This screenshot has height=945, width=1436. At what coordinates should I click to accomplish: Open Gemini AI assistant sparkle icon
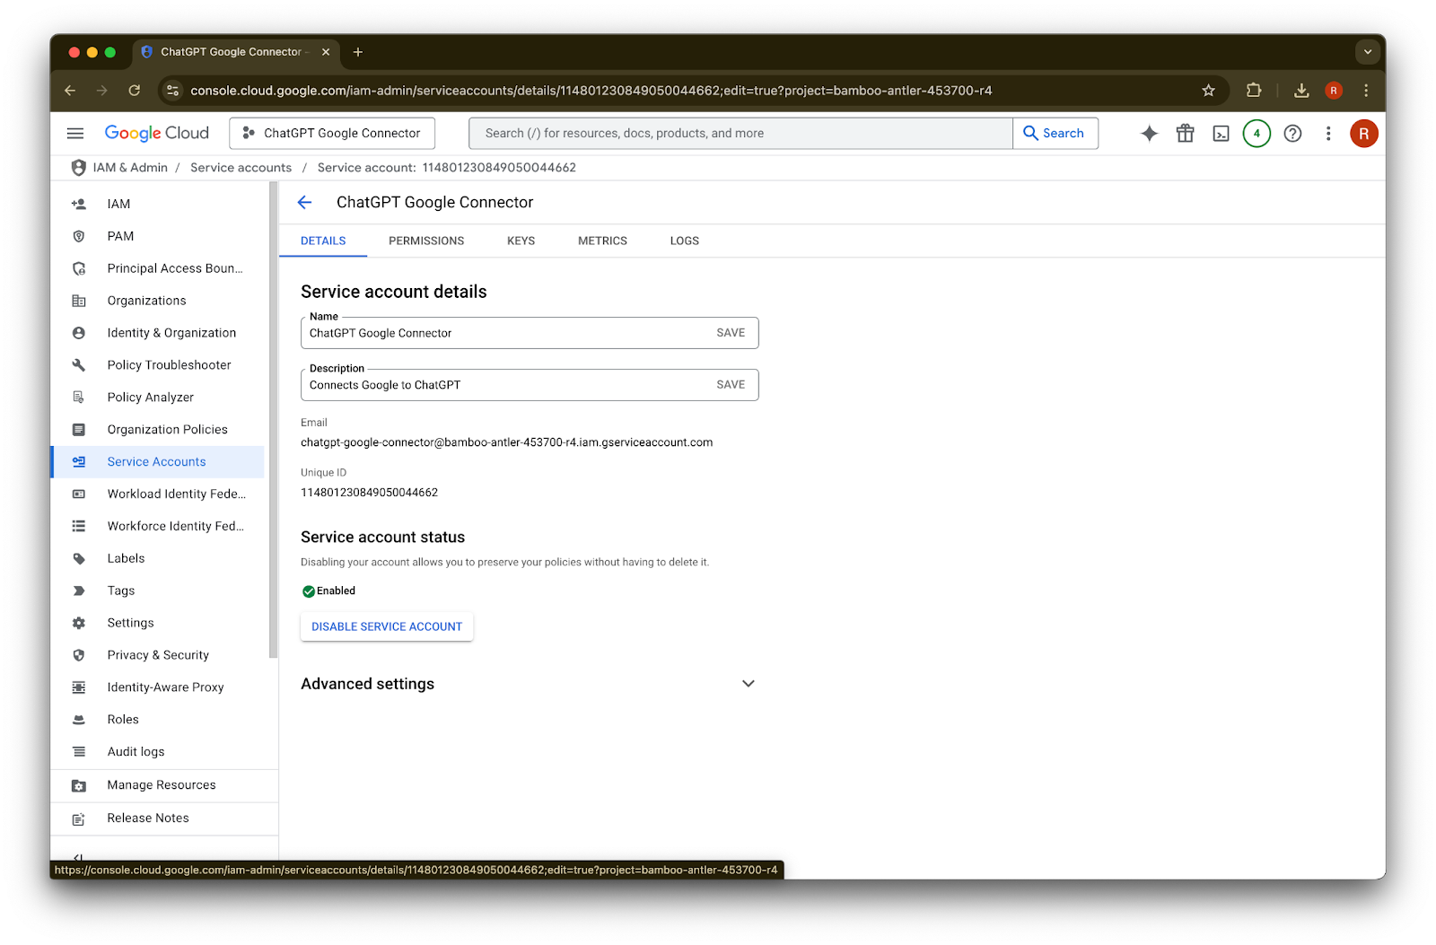1149,134
